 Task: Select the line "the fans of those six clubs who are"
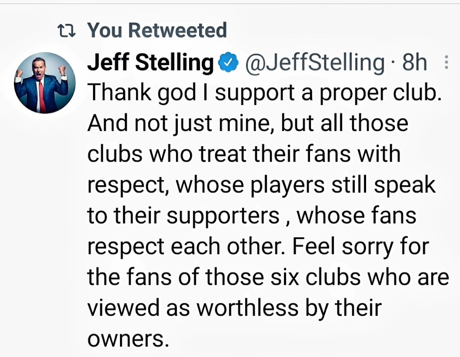(x=268, y=278)
